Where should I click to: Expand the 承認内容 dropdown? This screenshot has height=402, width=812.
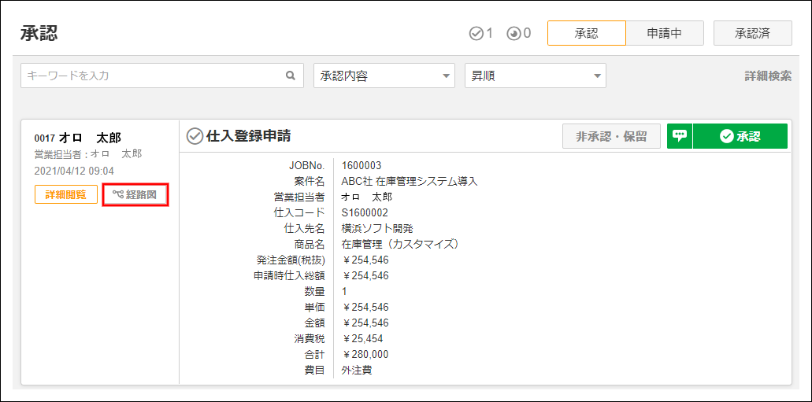coord(384,76)
